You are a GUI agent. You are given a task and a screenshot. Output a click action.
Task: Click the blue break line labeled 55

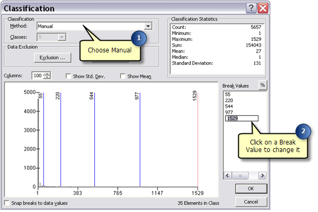pos(43,140)
